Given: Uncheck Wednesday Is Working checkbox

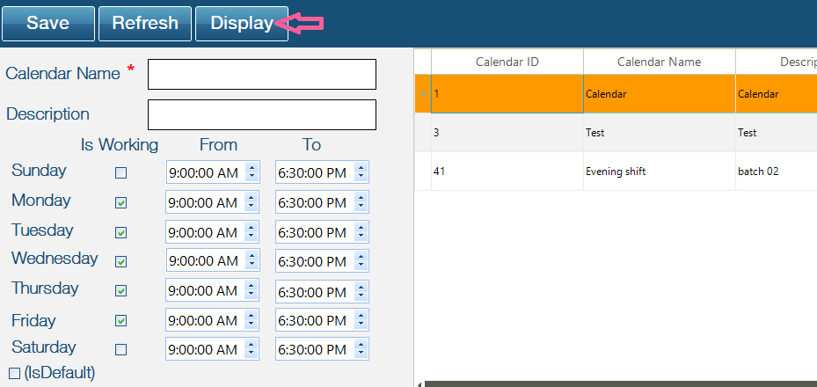Looking at the screenshot, I should 121,261.
